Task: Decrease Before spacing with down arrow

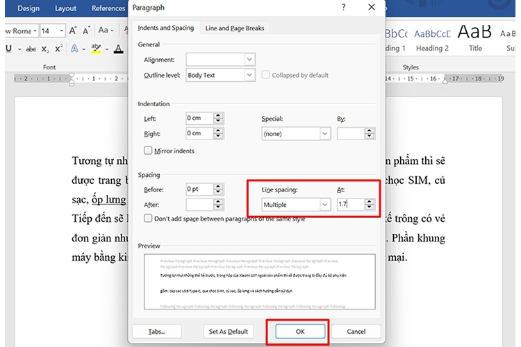Action: pos(218,192)
